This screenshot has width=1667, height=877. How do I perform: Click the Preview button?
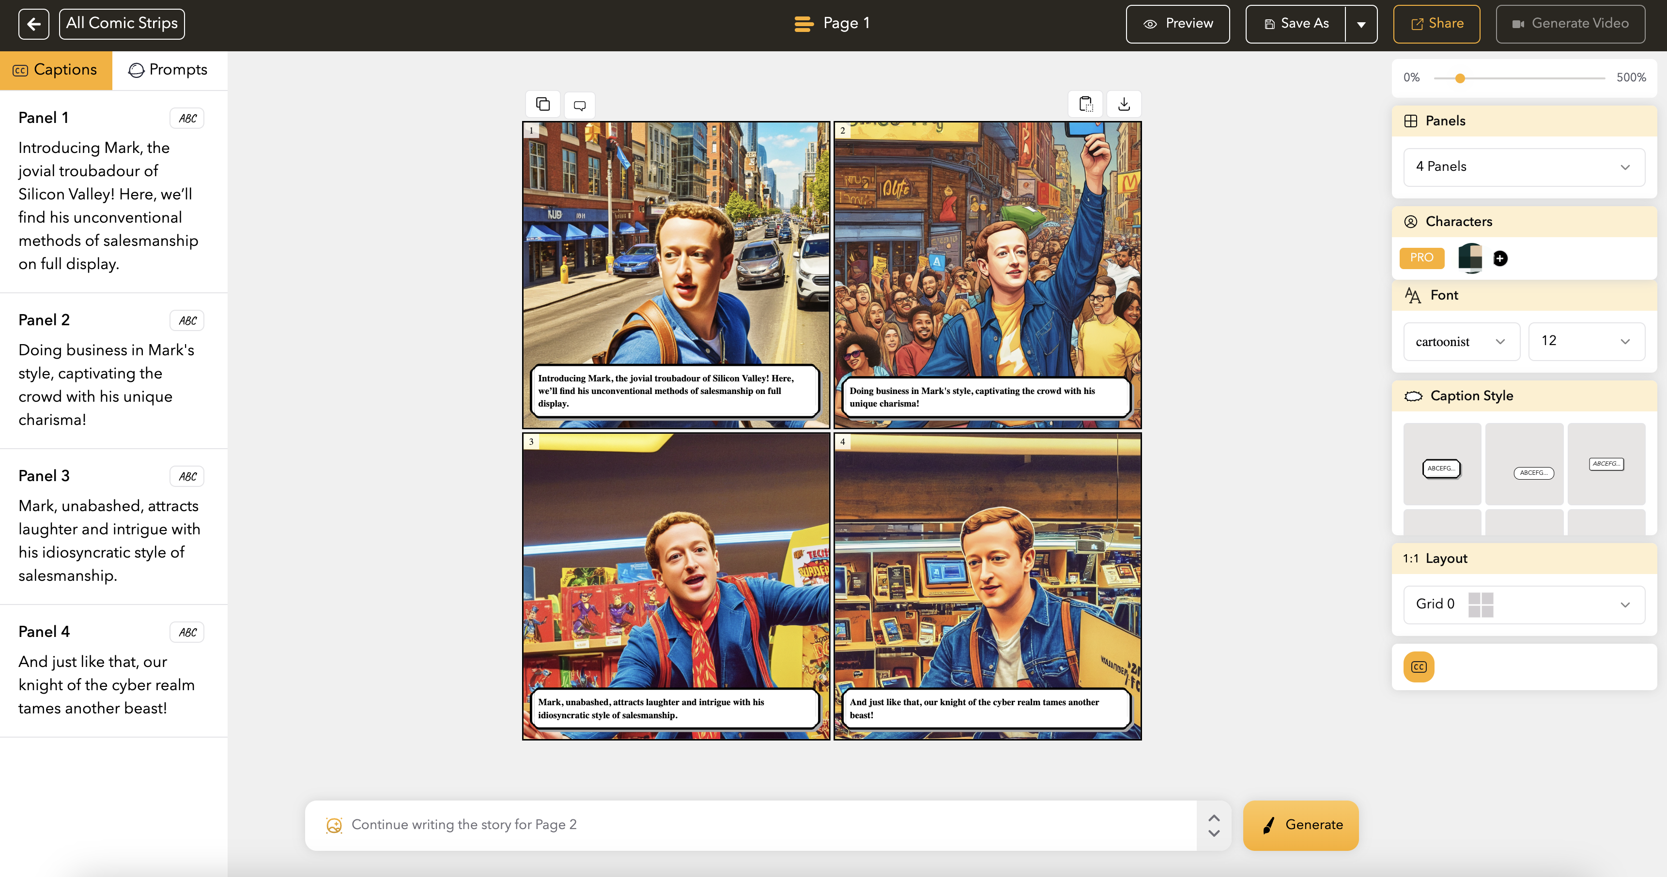pyautogui.click(x=1179, y=23)
